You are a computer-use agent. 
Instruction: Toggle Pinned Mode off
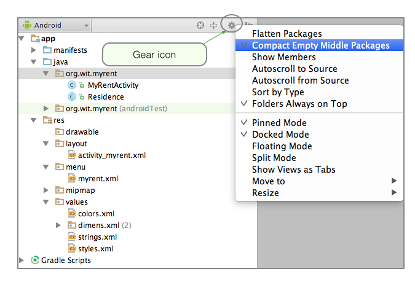coord(280,123)
